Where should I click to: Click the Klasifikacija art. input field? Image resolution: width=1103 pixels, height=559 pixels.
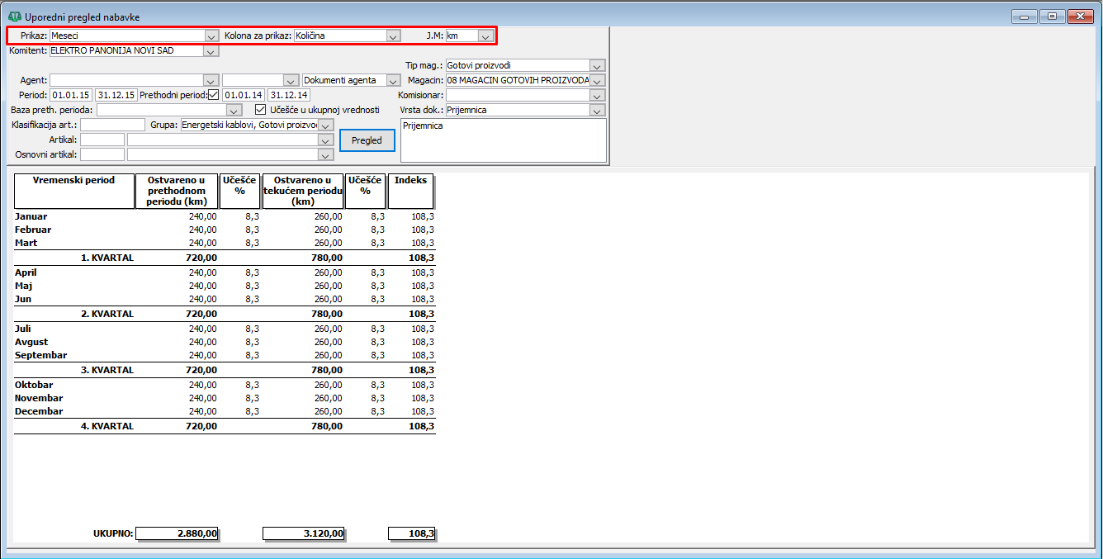112,125
